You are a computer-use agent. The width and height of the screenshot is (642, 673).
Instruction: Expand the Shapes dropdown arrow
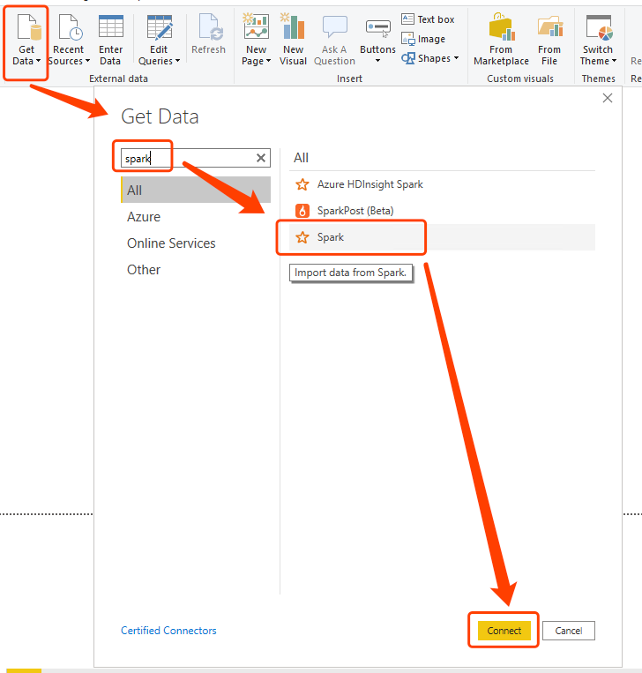pyautogui.click(x=456, y=58)
